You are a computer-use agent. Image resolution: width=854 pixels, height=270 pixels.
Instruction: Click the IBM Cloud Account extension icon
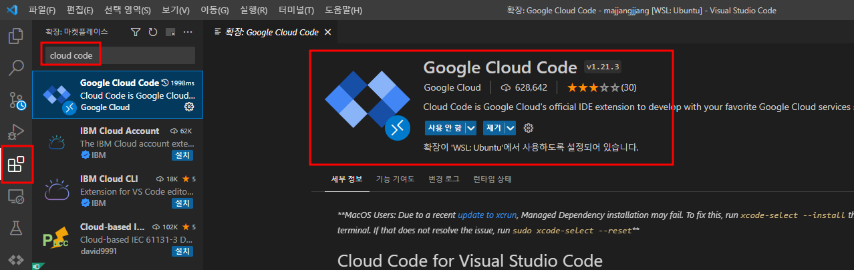[56, 142]
